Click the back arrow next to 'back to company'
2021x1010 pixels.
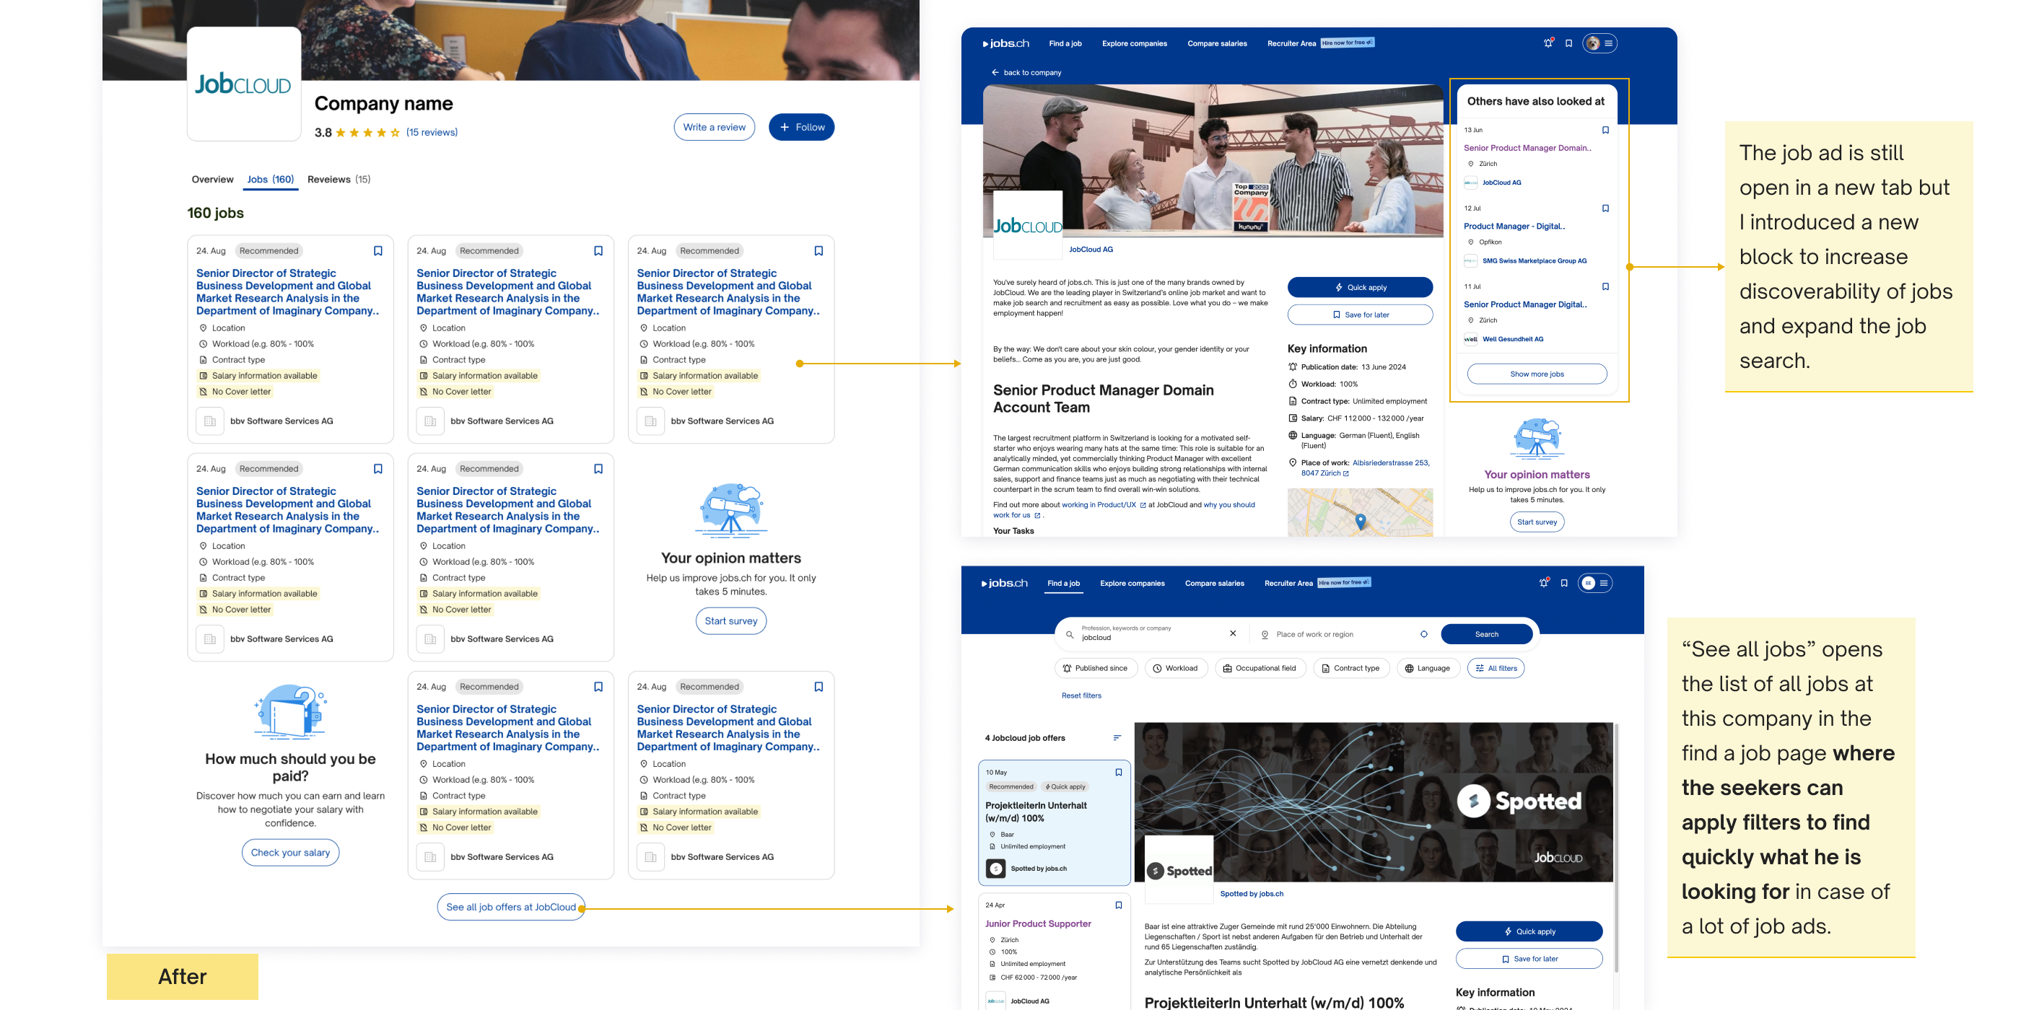coord(995,73)
